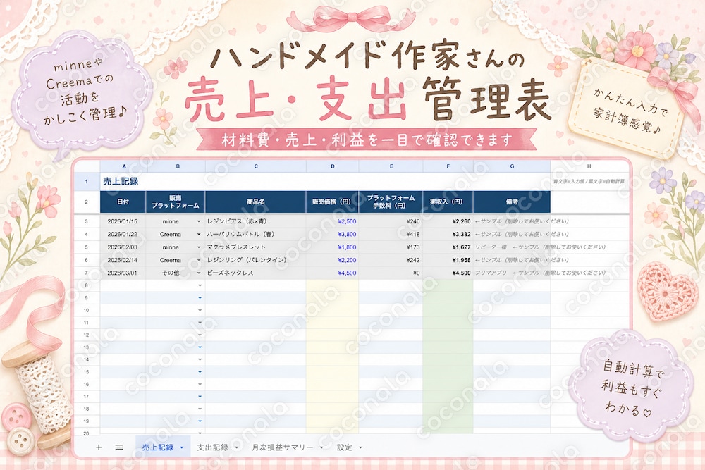Image resolution: width=705 pixels, height=470 pixels.
Task: Open dropdown arrow on 支出記録 tab
Action: 236,447
